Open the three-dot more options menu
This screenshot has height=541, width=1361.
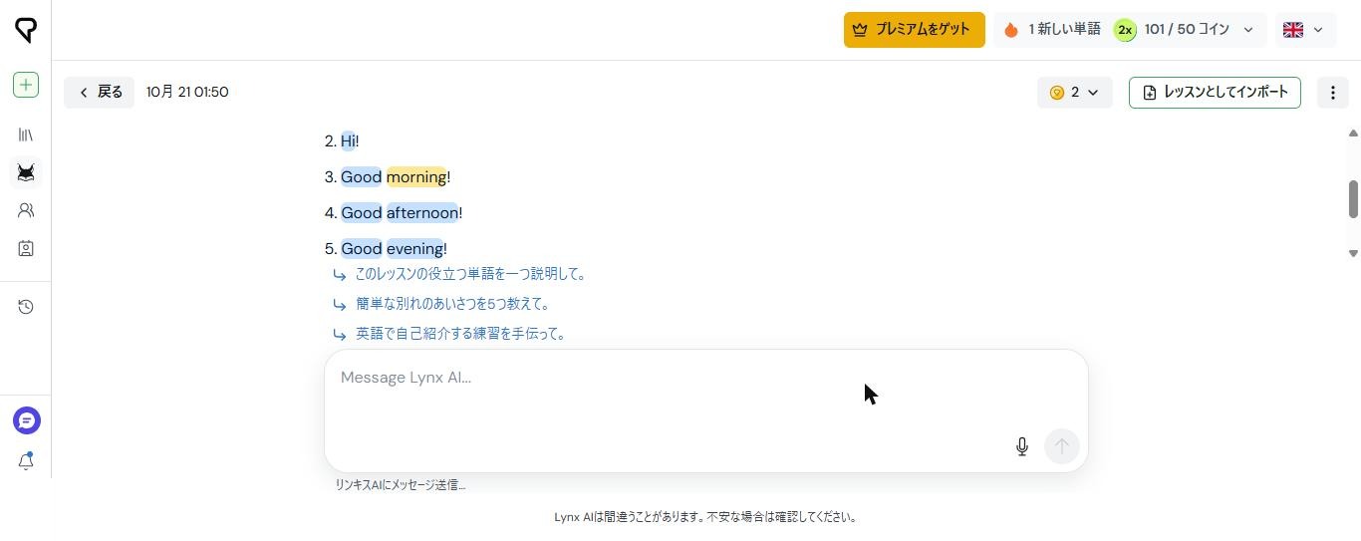1333,93
